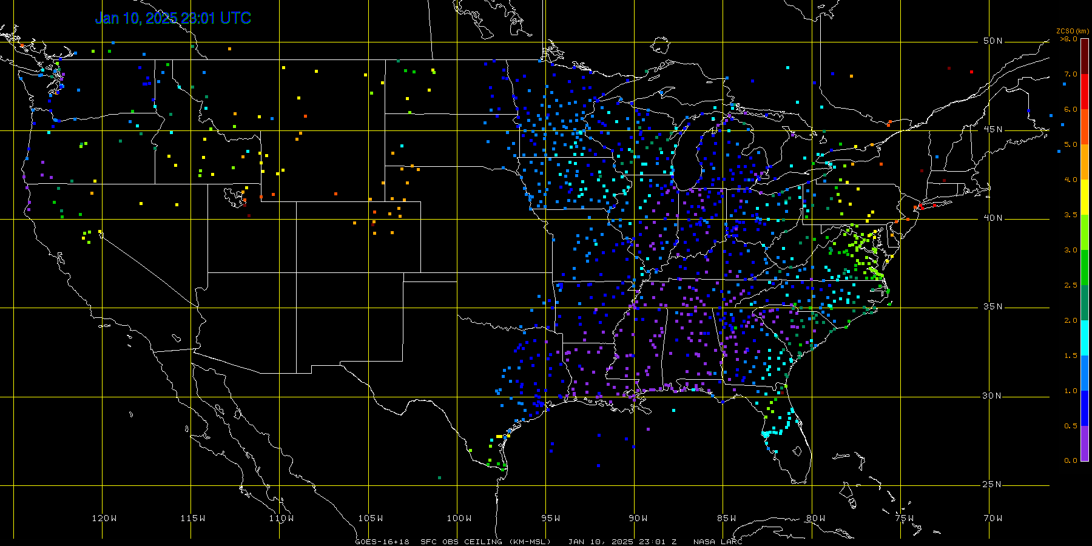Screen dimensions: 1092x546
Task: Click the 6.0 legend value
Action: point(1071,109)
